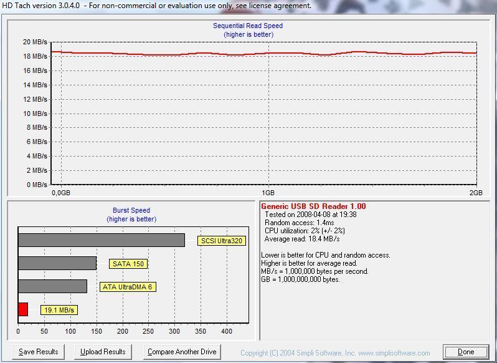Viewport: 497px width, 363px height.
Task: Select the ATA UltraDMA 6 label
Action: click(128, 287)
